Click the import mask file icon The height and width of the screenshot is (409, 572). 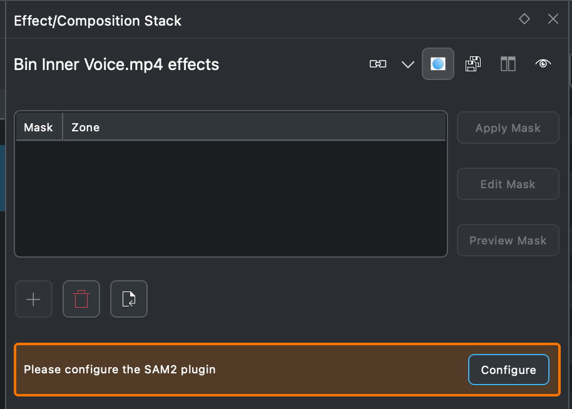(x=129, y=299)
